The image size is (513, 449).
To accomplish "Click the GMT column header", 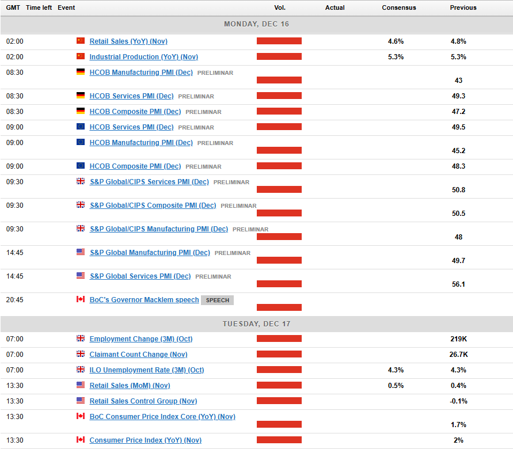I will point(13,7).
